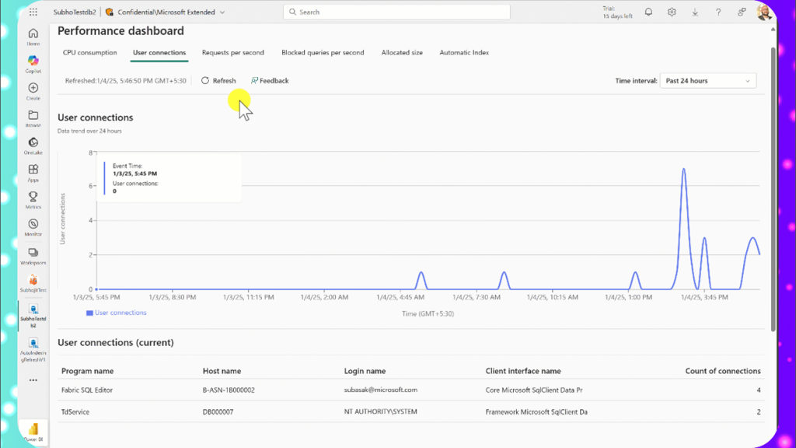Click the Program name column header

pos(87,371)
